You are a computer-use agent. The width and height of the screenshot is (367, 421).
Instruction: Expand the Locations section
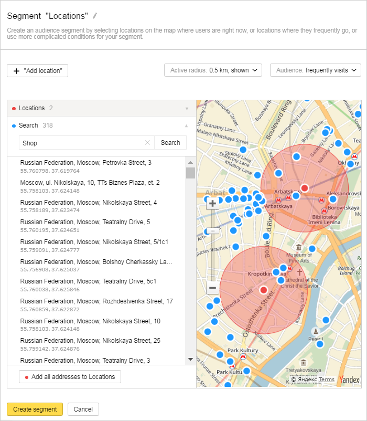point(186,109)
